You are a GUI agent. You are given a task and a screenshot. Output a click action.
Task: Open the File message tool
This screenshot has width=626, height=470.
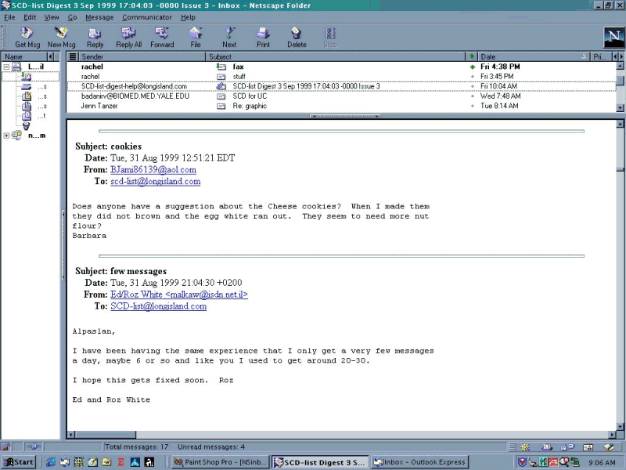196,36
